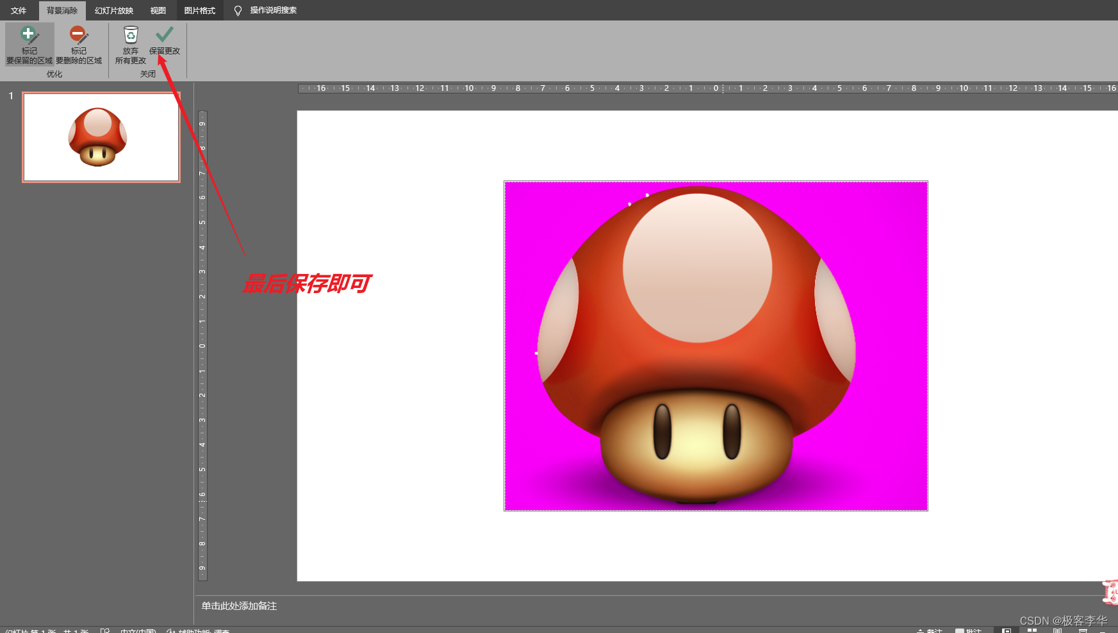Click the green keep changes checkmark

(165, 35)
